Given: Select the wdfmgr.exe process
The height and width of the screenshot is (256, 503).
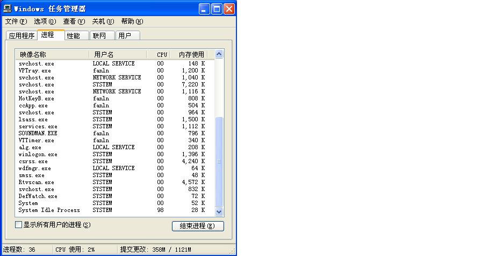Looking at the screenshot, I should tap(115, 168).
